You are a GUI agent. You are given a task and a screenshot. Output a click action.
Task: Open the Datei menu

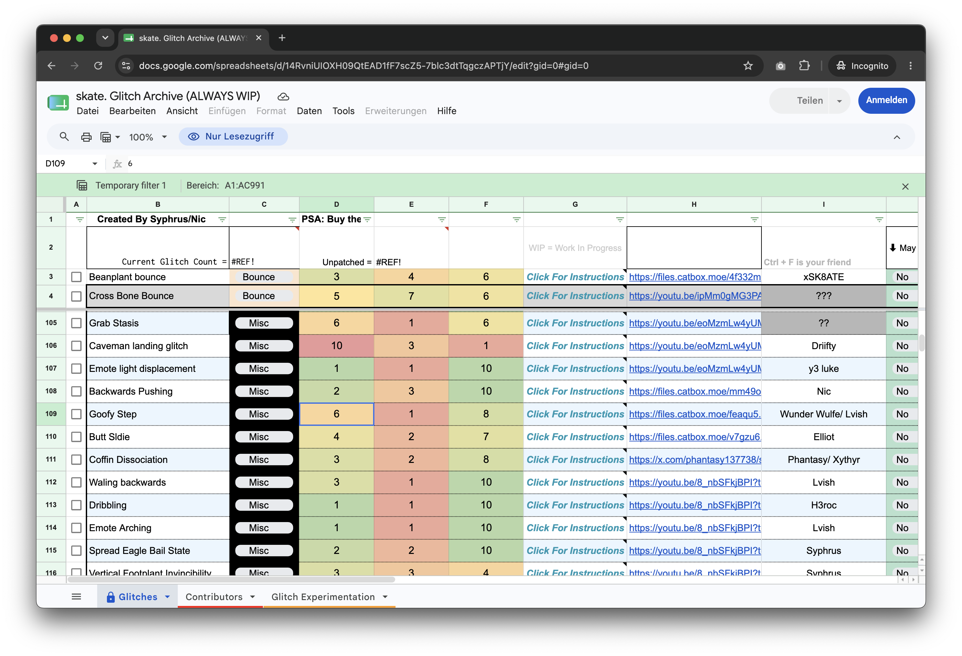(x=88, y=111)
